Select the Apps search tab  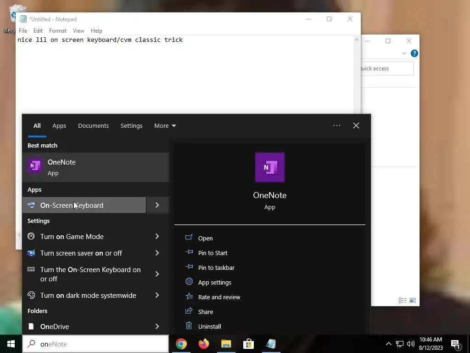pyautogui.click(x=59, y=126)
